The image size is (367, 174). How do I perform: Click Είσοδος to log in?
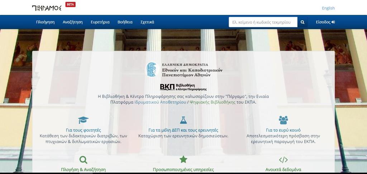click(325, 22)
